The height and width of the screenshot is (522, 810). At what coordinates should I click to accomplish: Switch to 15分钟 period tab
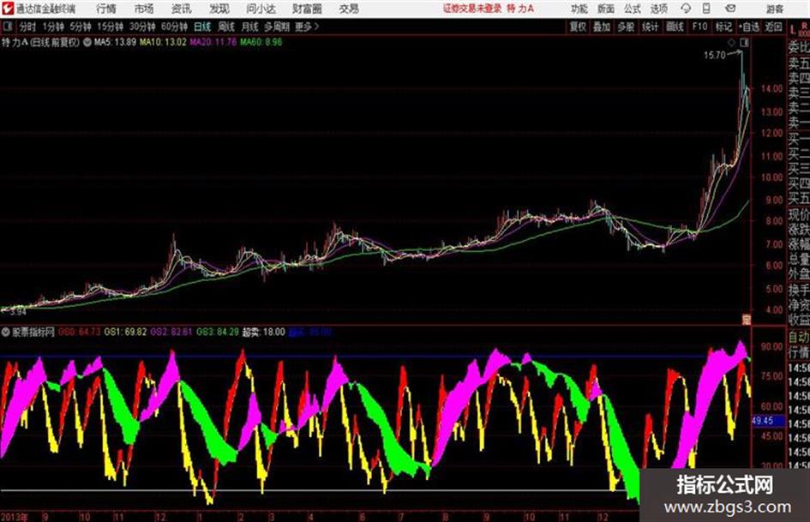coord(110,27)
